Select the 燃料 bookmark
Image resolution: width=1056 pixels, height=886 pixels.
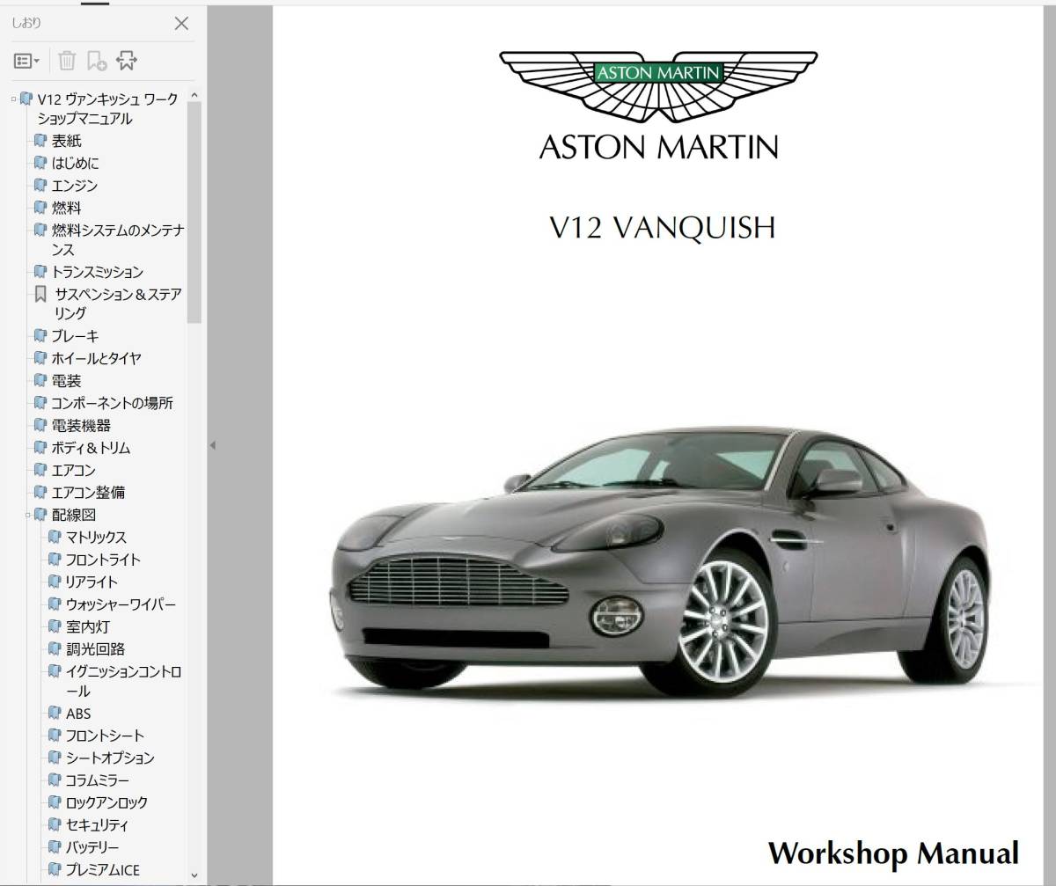click(x=66, y=209)
